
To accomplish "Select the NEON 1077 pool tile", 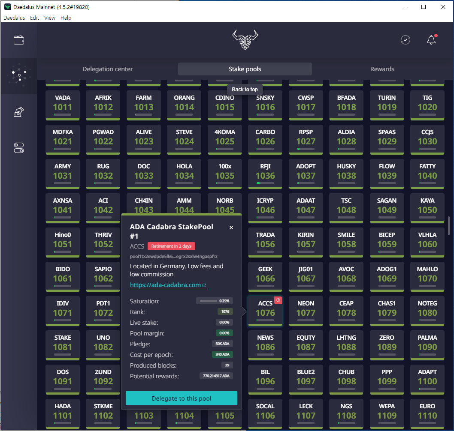I will coord(306,311).
